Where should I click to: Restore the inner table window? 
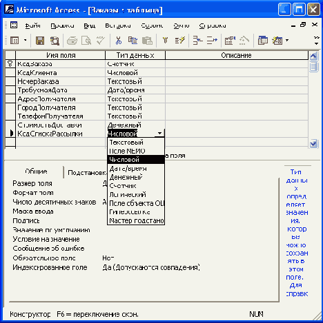(x=303, y=25)
